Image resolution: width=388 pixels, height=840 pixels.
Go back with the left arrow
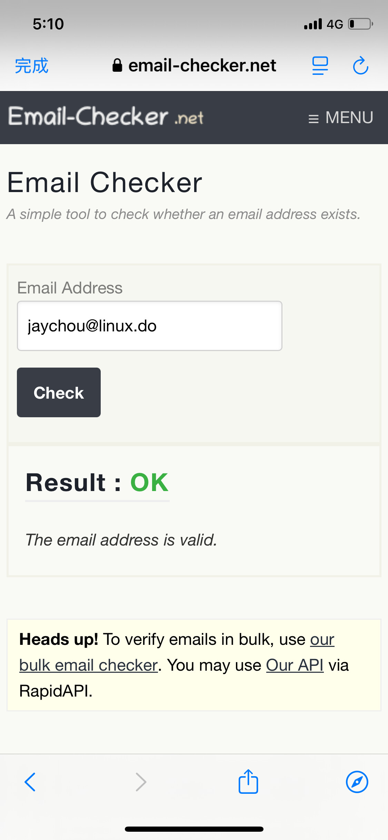tap(30, 782)
